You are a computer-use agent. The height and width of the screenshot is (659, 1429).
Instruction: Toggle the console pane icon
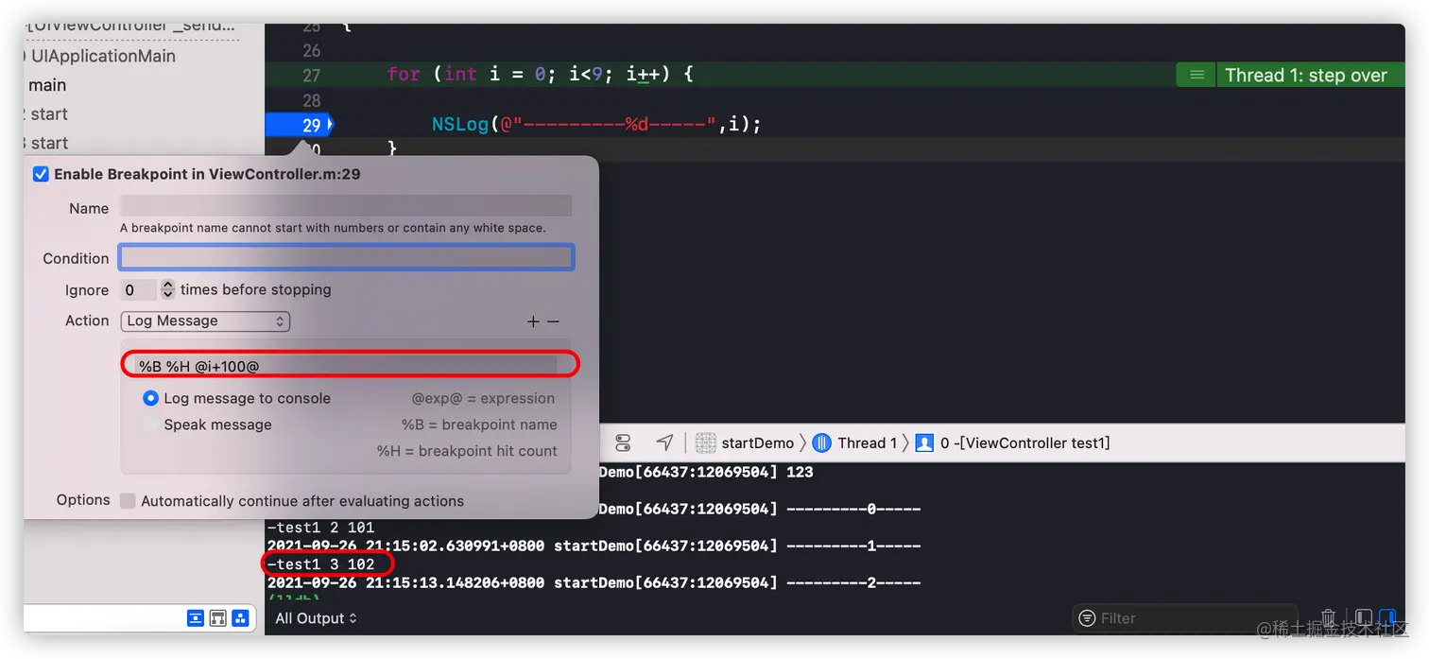point(1386,618)
